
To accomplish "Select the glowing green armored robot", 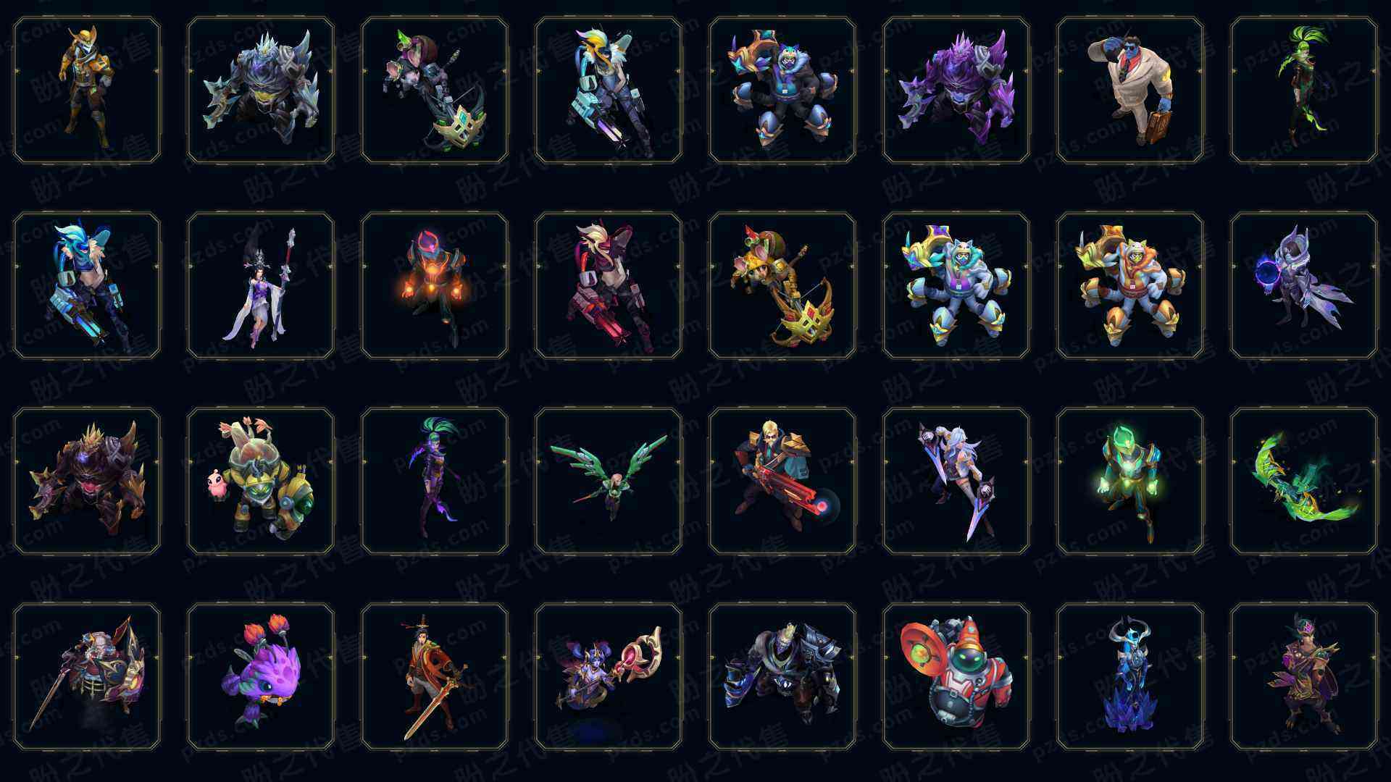I will point(1130,481).
